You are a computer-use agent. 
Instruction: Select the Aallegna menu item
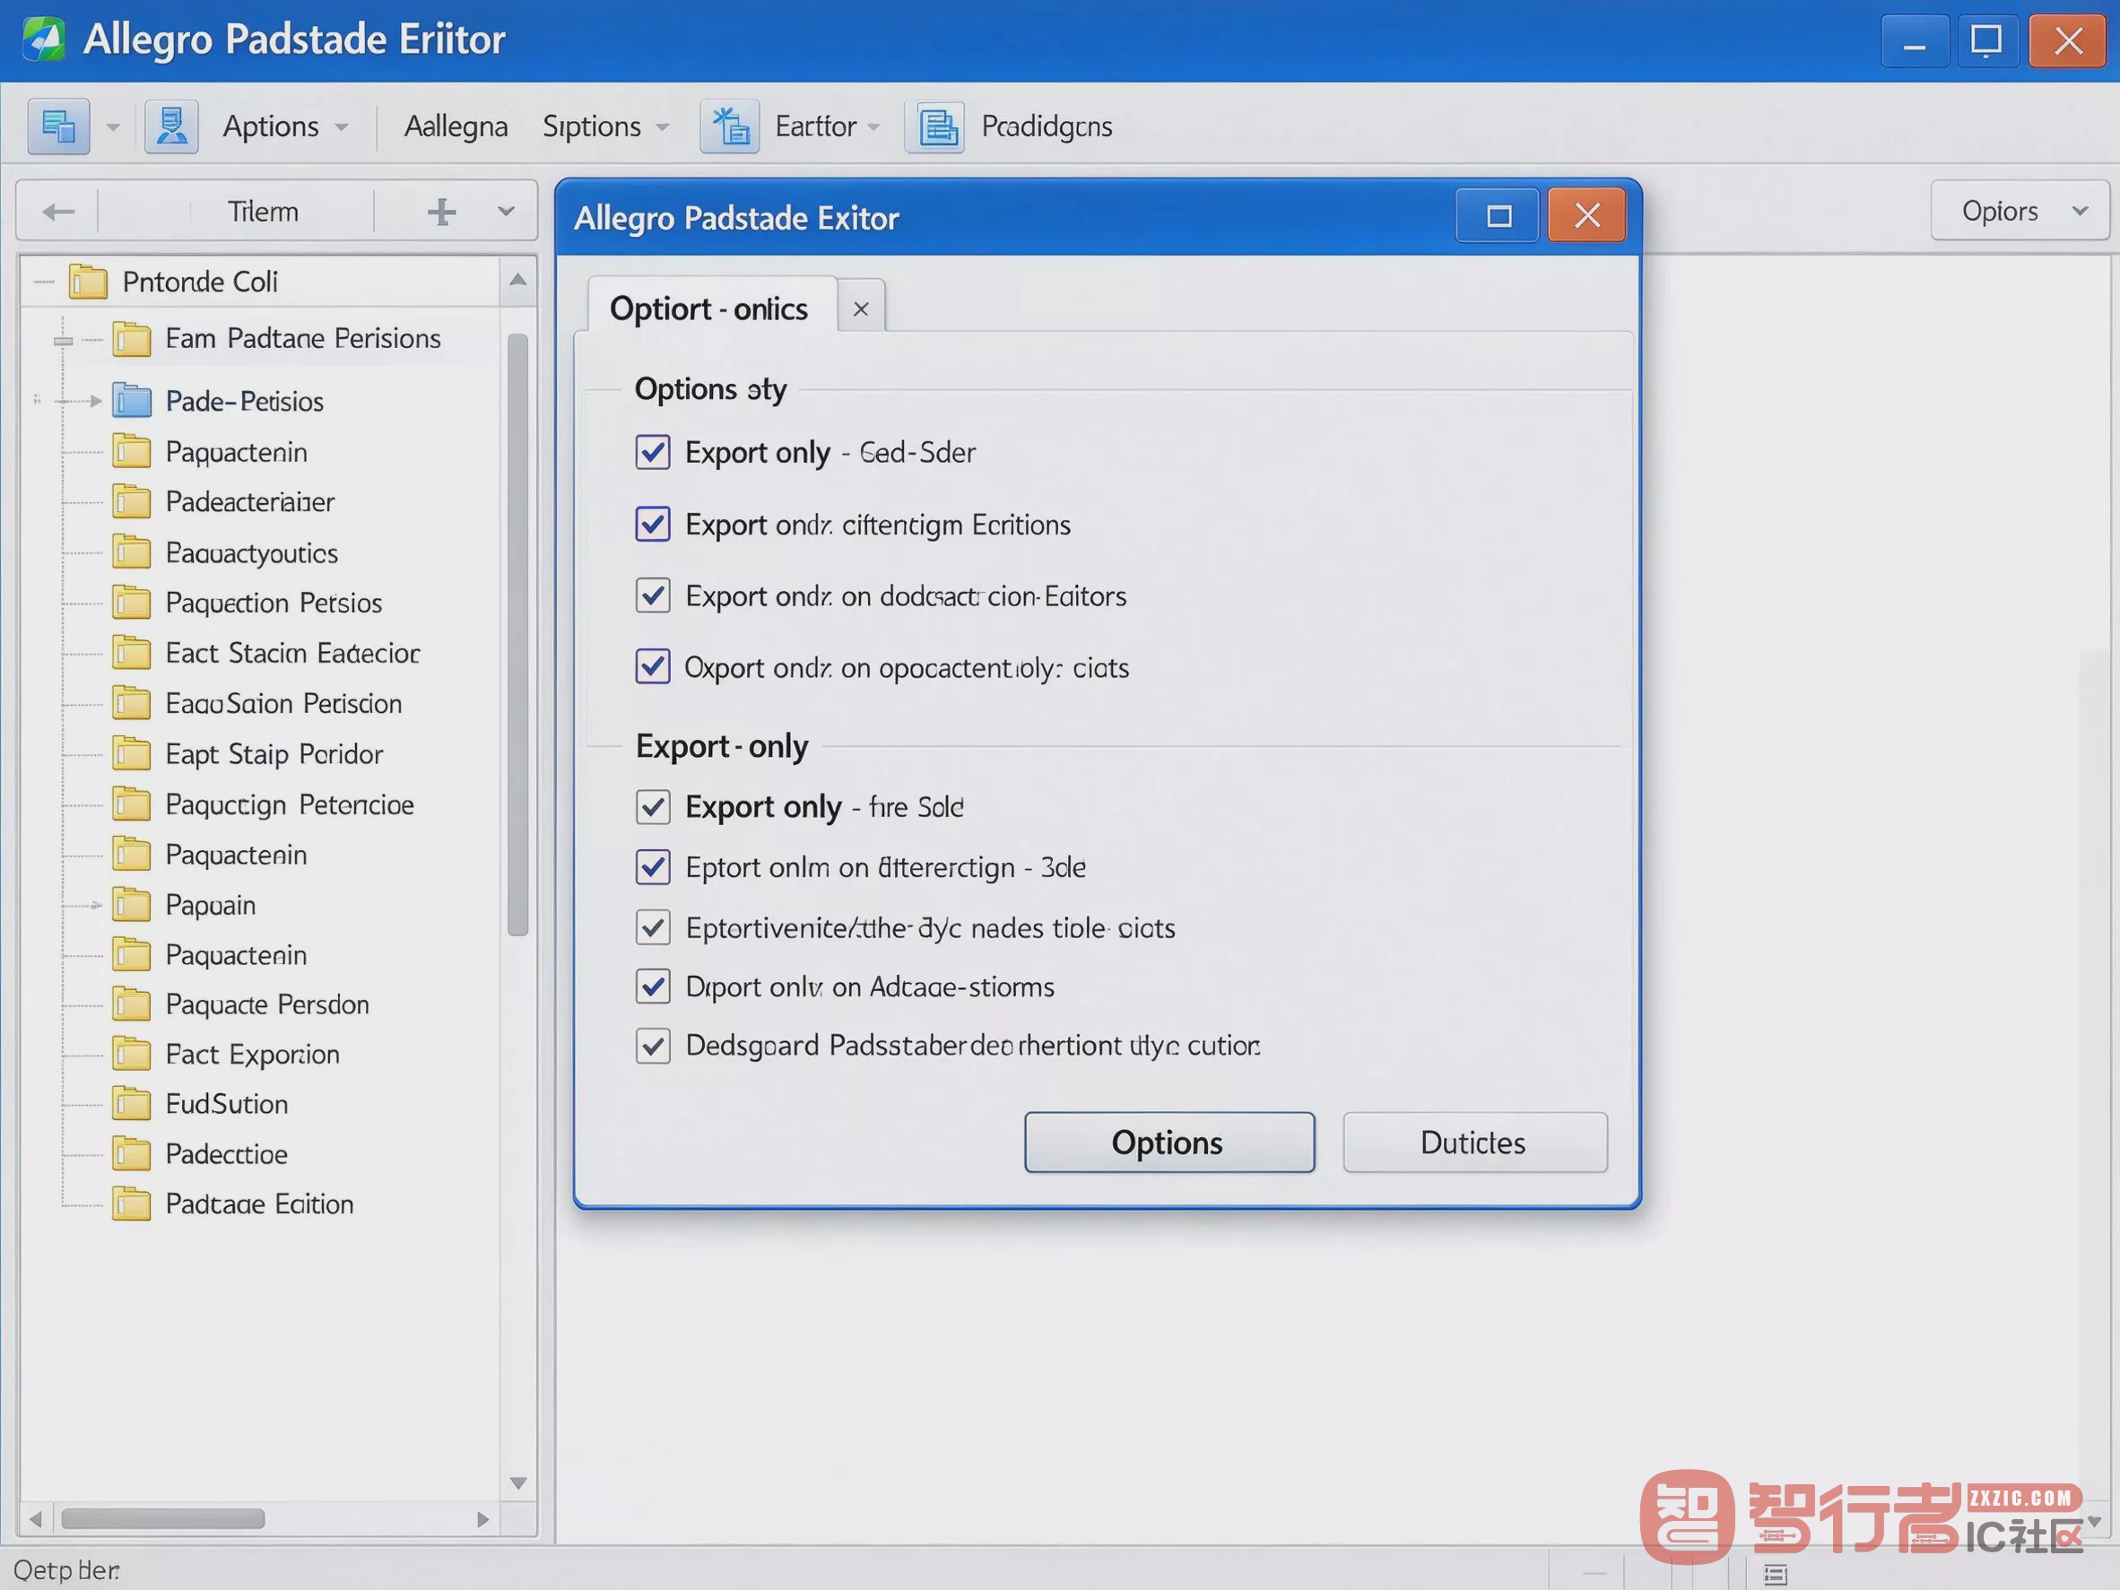pos(456,126)
